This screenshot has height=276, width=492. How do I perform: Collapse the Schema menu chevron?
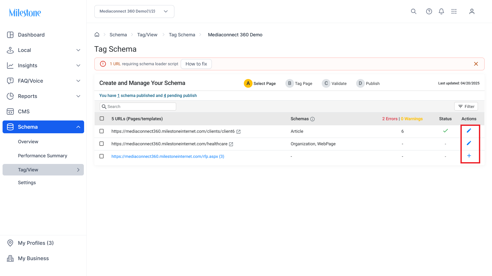pyautogui.click(x=78, y=127)
